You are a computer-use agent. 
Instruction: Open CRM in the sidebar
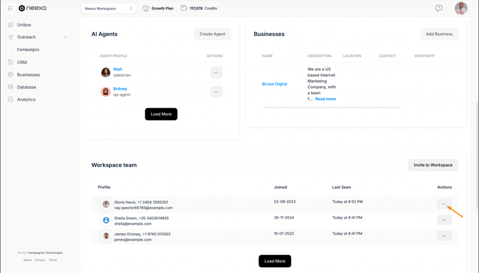(x=22, y=62)
